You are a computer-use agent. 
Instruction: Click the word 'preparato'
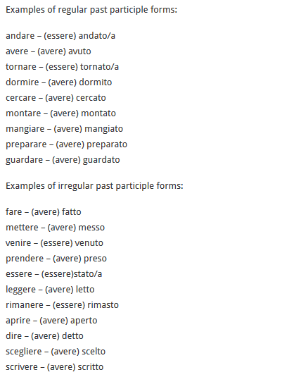pyautogui.click(x=107, y=144)
